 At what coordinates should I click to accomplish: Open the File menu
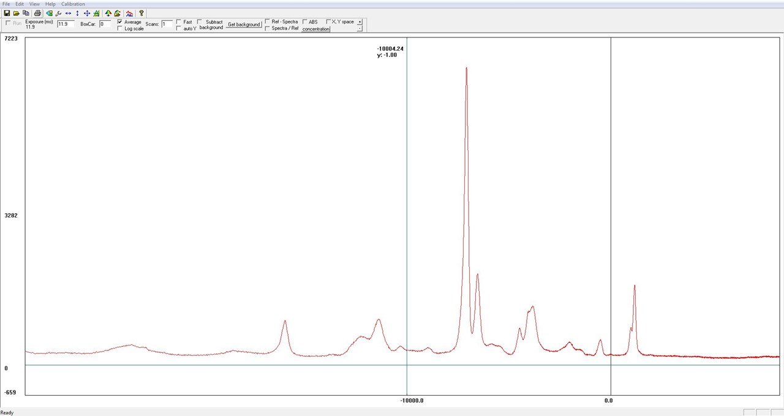point(6,4)
